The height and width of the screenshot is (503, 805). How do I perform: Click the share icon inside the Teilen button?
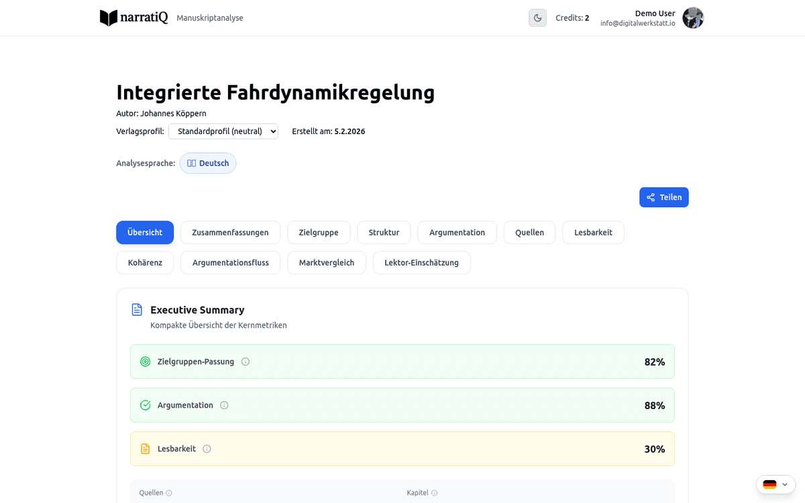pos(649,197)
